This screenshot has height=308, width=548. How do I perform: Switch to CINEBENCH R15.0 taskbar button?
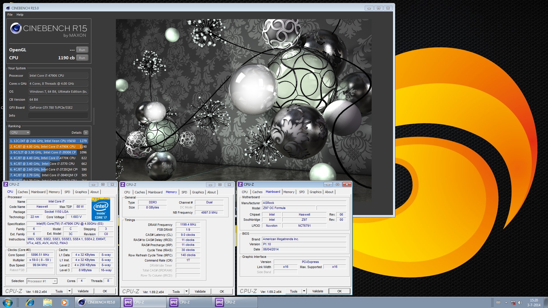(x=97, y=302)
